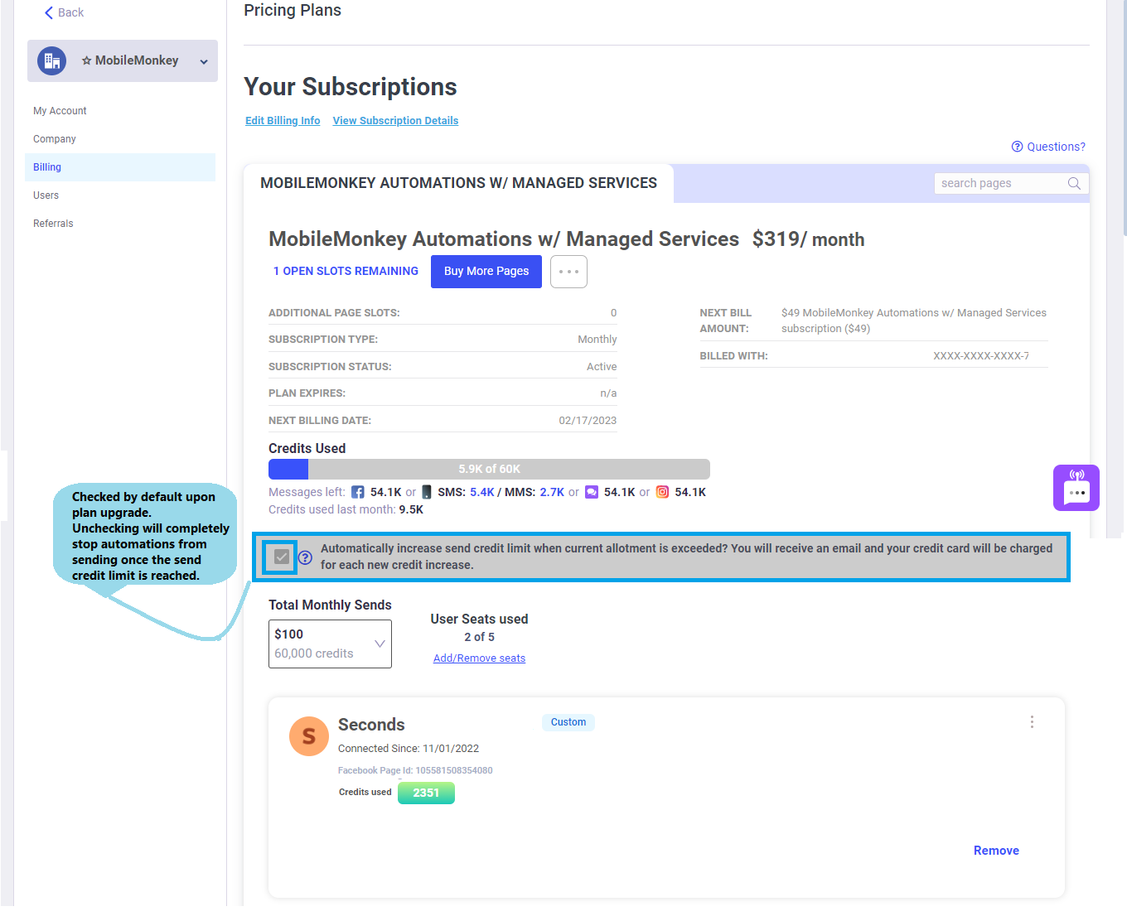The image size is (1127, 921).
Task: Click the Facebook messages-left icon
Action: [x=357, y=492]
